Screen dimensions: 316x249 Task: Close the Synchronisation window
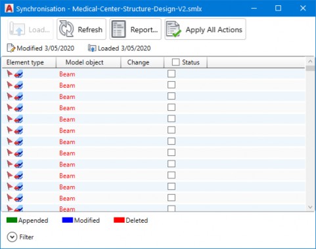[x=303, y=9]
